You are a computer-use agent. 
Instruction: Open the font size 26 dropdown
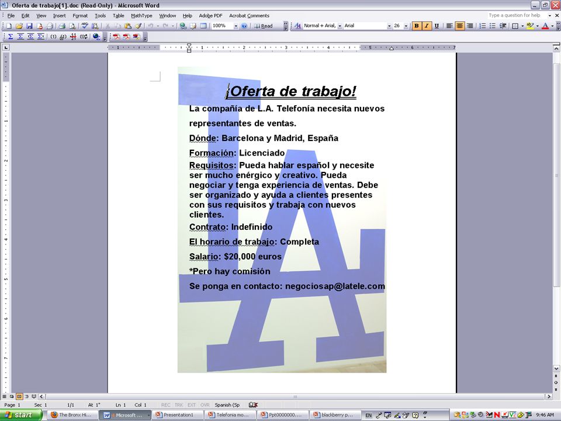pos(406,26)
